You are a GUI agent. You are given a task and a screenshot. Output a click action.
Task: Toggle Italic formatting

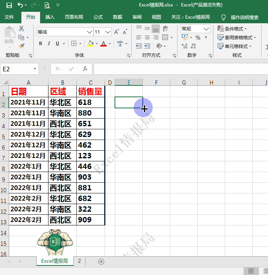pos(49,43)
